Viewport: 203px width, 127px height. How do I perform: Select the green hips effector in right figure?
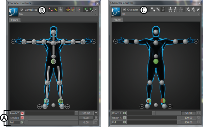[x=156, y=61]
